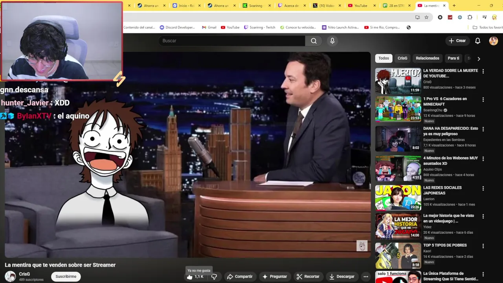Dislike the video thumbs-down button
This screenshot has height=283, width=503.
tap(214, 277)
